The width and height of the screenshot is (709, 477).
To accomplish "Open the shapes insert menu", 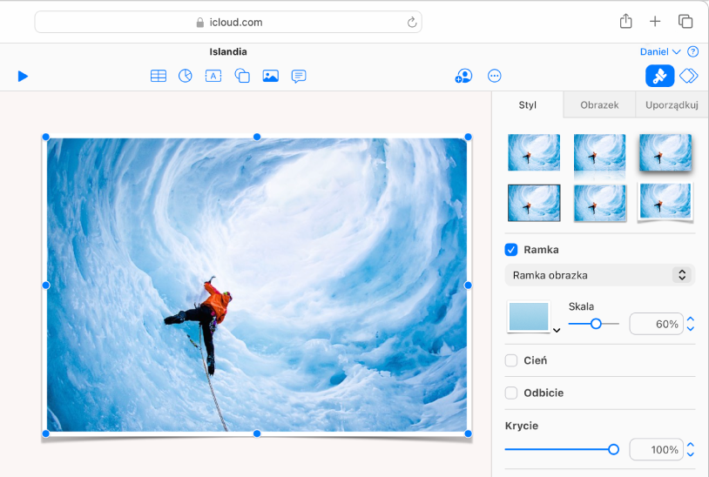I will point(242,77).
